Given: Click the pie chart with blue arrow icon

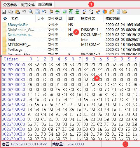Looking at the screenshot, I should tap(98, 12).
